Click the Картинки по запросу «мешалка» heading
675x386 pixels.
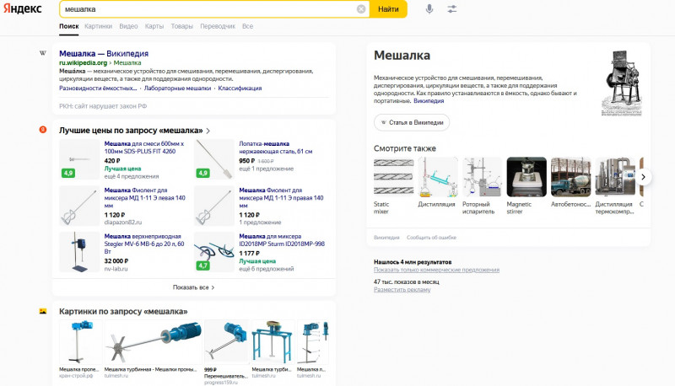[123, 311]
